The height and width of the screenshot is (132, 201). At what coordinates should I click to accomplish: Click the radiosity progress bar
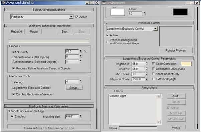(49, 41)
